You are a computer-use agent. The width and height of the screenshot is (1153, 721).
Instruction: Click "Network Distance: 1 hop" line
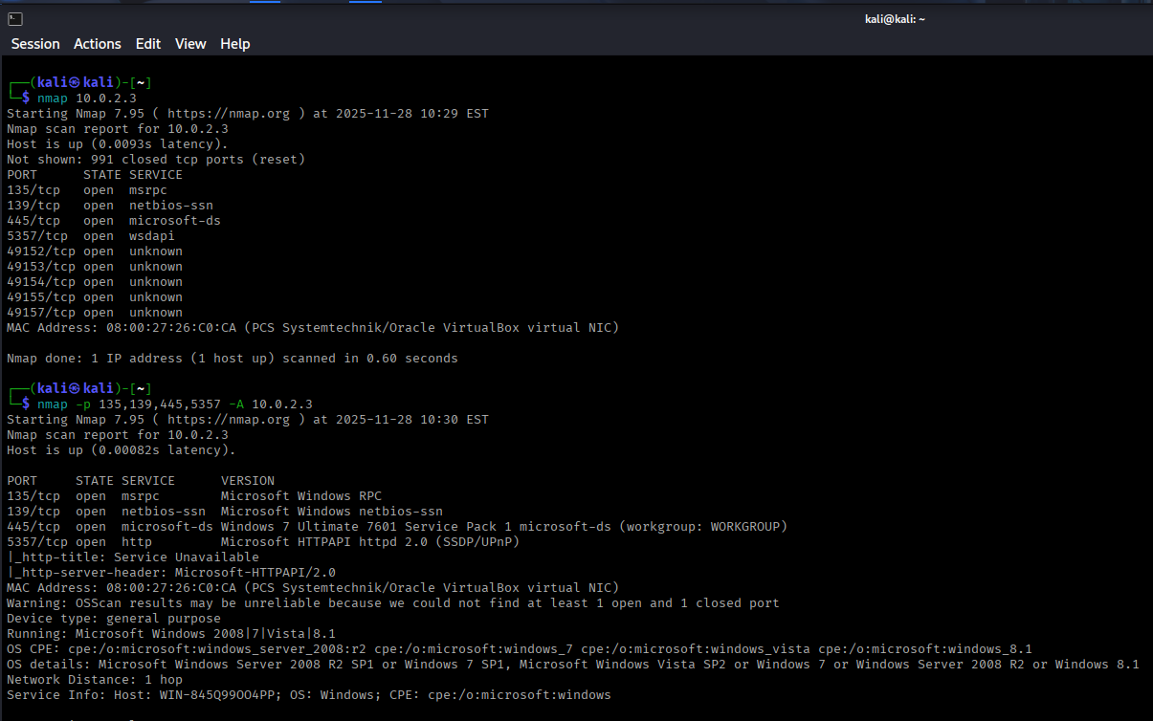95,680
